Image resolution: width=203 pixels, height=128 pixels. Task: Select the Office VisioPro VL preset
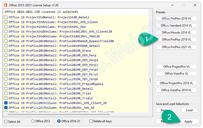(176, 74)
